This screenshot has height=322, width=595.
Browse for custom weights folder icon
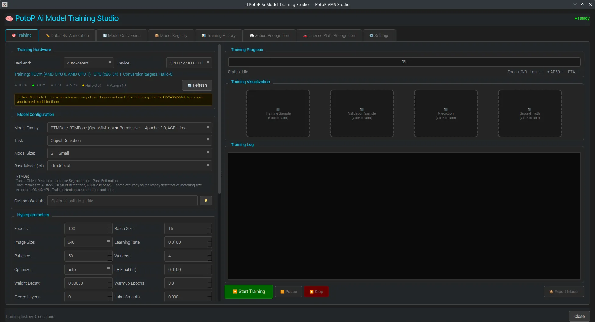206,201
